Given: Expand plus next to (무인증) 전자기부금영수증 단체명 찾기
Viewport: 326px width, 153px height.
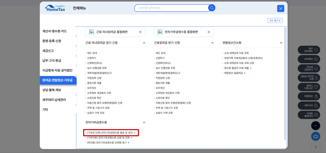Looking at the screenshot, I should pos(129,143).
